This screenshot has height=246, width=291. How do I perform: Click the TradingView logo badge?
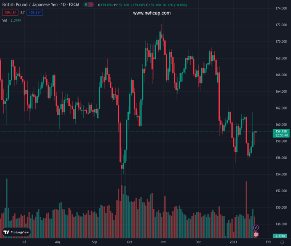(x=16, y=232)
